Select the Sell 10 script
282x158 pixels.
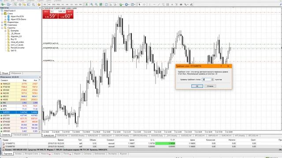click(x=14, y=51)
